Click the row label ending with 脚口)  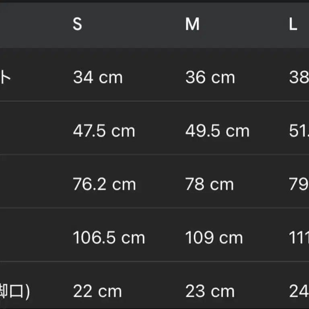pos(15,292)
